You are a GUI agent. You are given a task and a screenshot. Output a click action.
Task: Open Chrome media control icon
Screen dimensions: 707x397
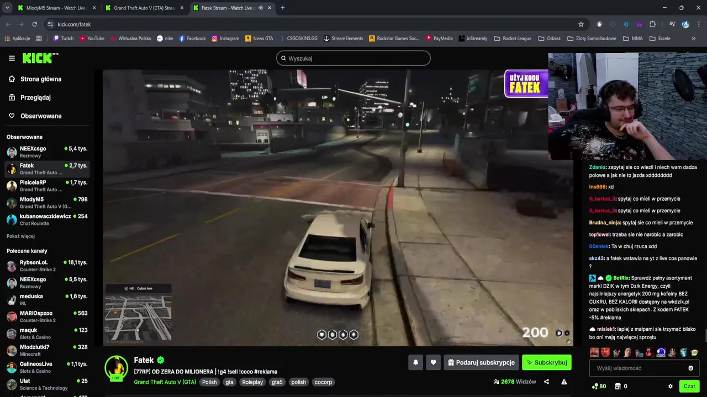point(672,24)
